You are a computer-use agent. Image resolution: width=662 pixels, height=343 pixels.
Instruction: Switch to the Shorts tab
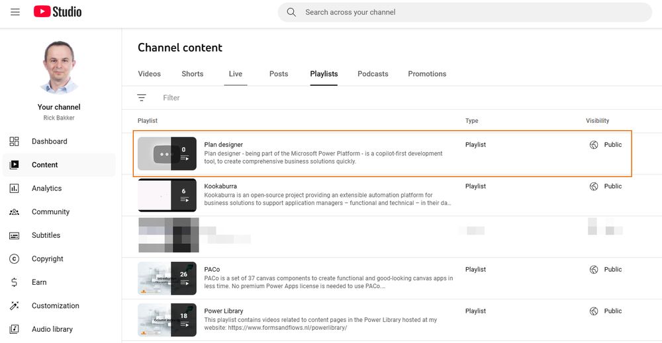193,74
